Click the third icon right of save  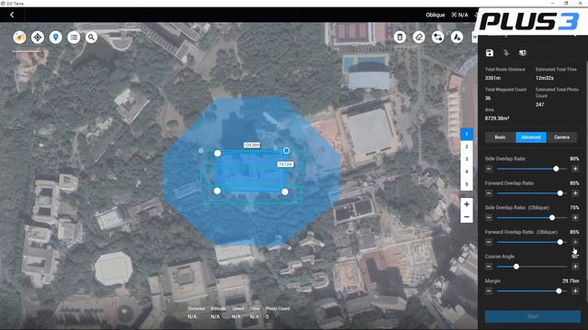(523, 53)
